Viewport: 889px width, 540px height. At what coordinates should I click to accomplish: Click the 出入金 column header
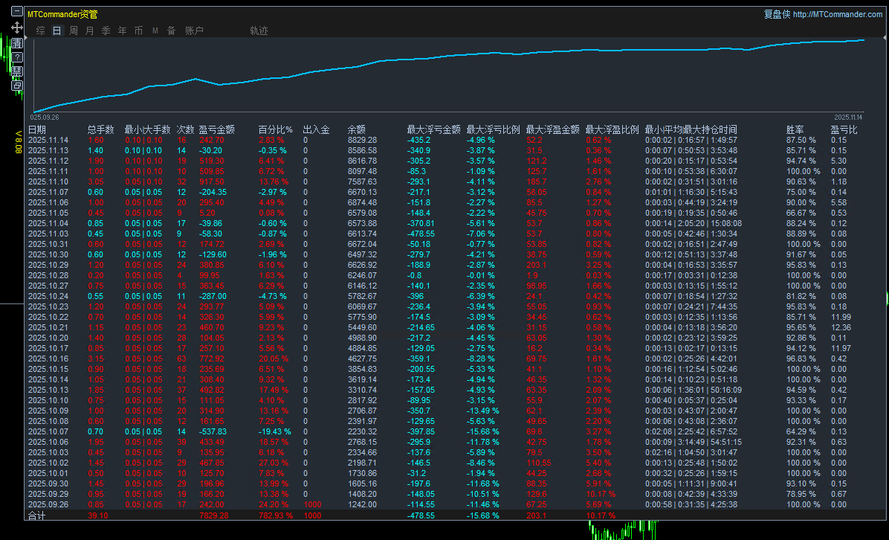[317, 130]
